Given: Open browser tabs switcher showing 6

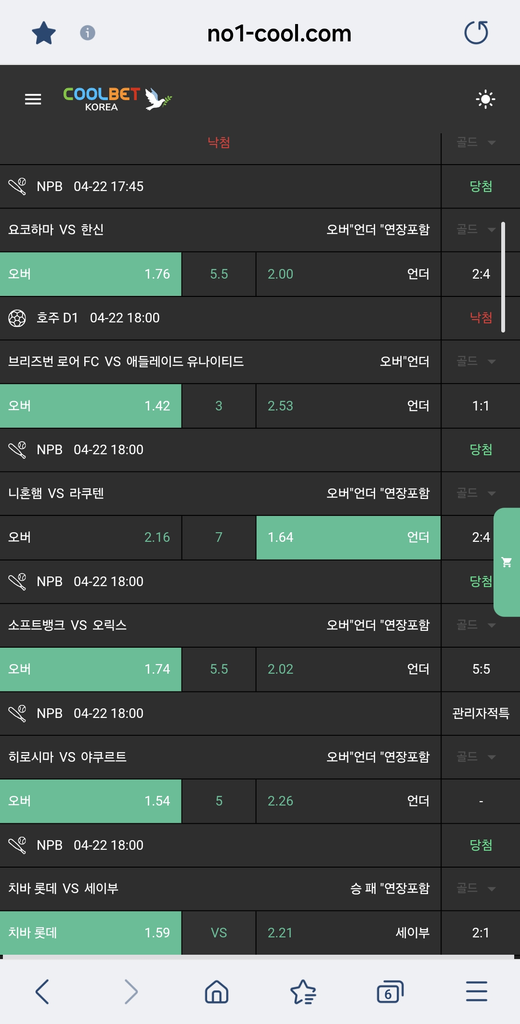Looking at the screenshot, I should (390, 992).
